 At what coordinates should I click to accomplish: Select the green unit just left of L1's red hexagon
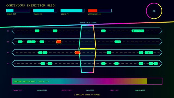click(x=42, y=42)
